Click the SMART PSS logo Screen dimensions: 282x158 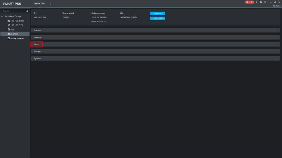click(x=12, y=4)
